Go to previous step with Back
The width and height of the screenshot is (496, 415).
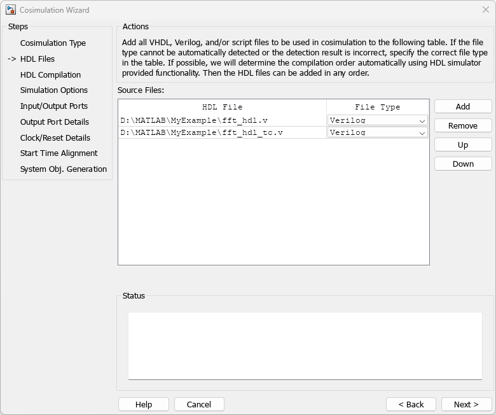(411, 404)
